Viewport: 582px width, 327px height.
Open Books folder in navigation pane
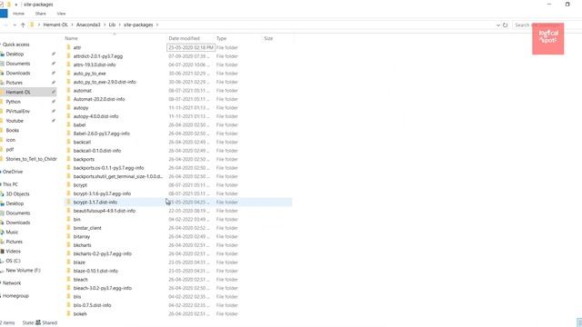(12, 131)
